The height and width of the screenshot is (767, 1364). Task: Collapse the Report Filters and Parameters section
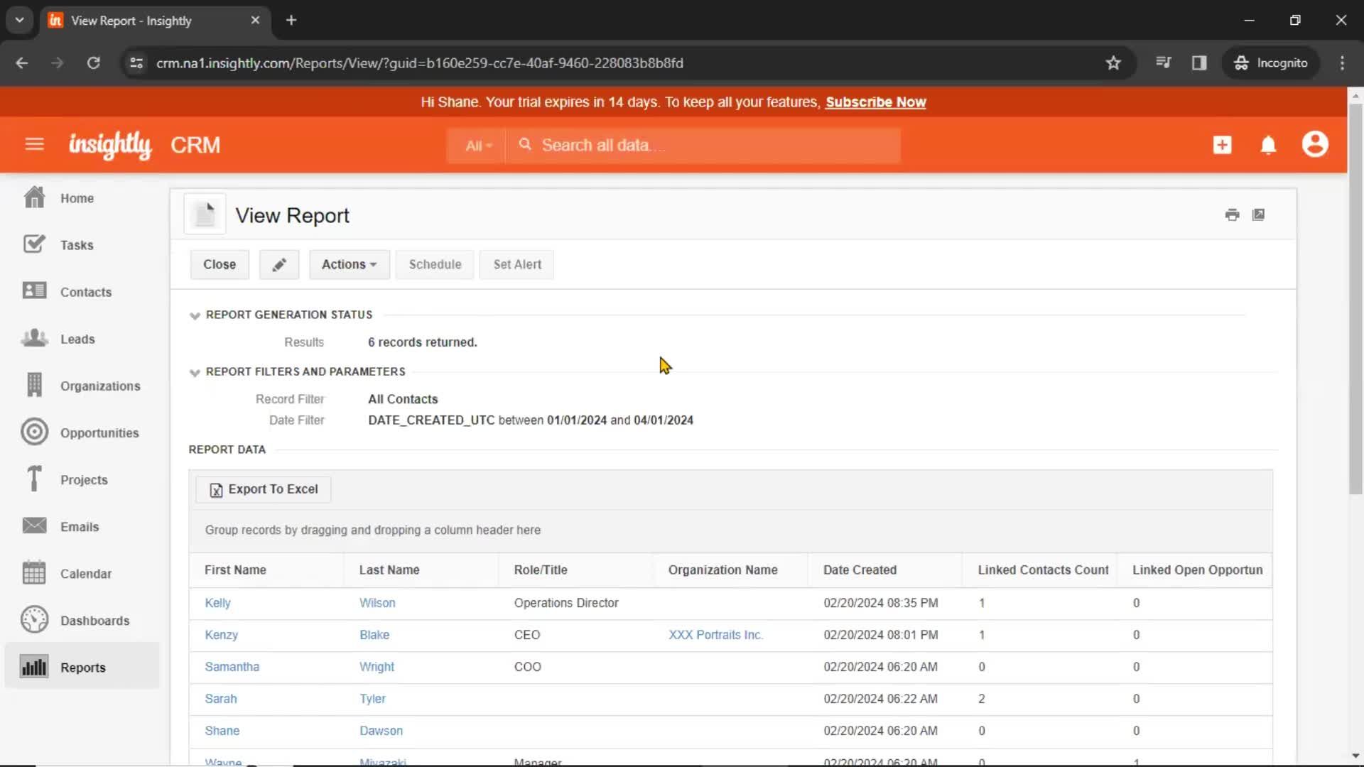point(195,372)
